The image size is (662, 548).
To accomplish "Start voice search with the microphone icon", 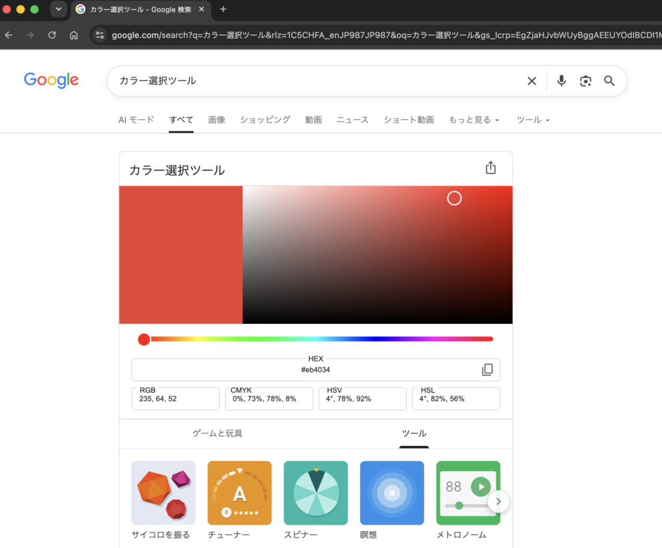I will [x=561, y=81].
